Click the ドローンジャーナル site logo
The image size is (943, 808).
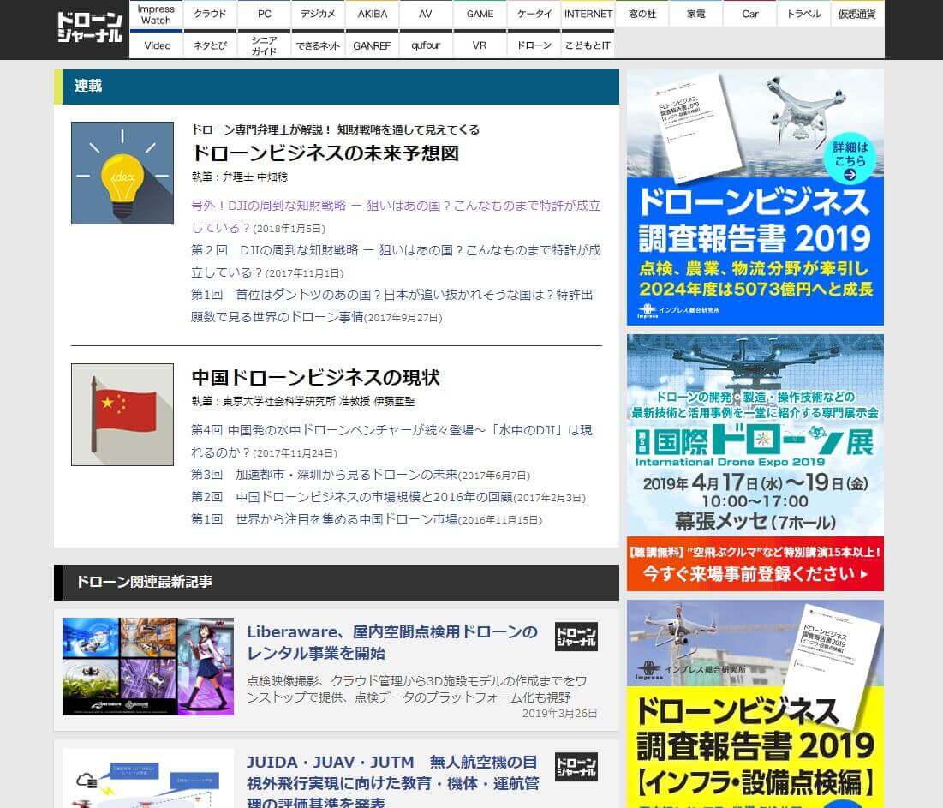(x=90, y=28)
